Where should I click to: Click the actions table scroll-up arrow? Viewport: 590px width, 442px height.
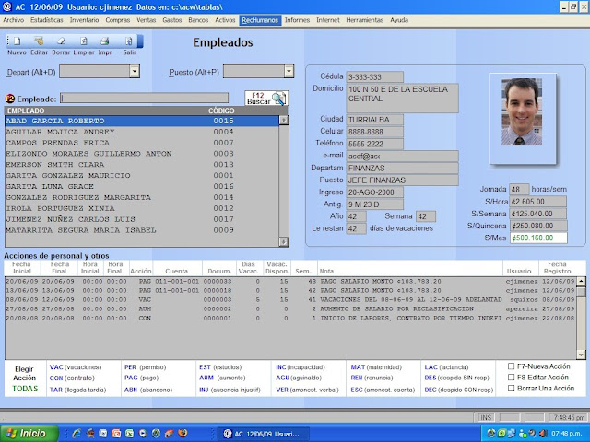click(x=581, y=281)
